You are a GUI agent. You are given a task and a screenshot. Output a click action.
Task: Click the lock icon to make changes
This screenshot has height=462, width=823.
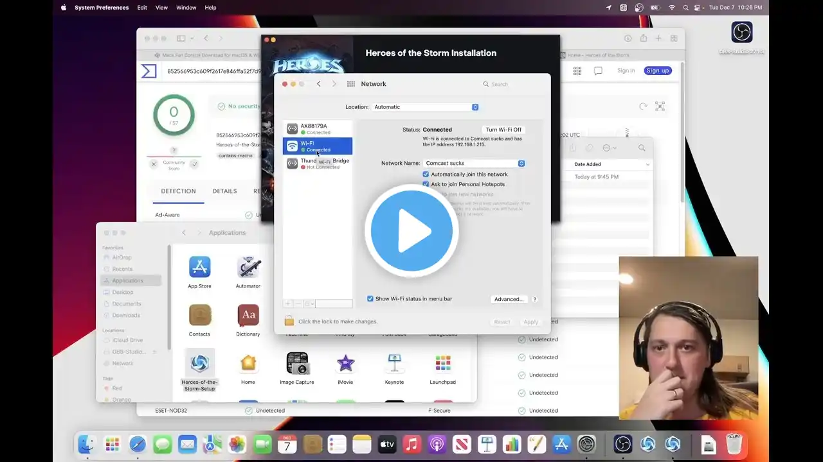[289, 321]
